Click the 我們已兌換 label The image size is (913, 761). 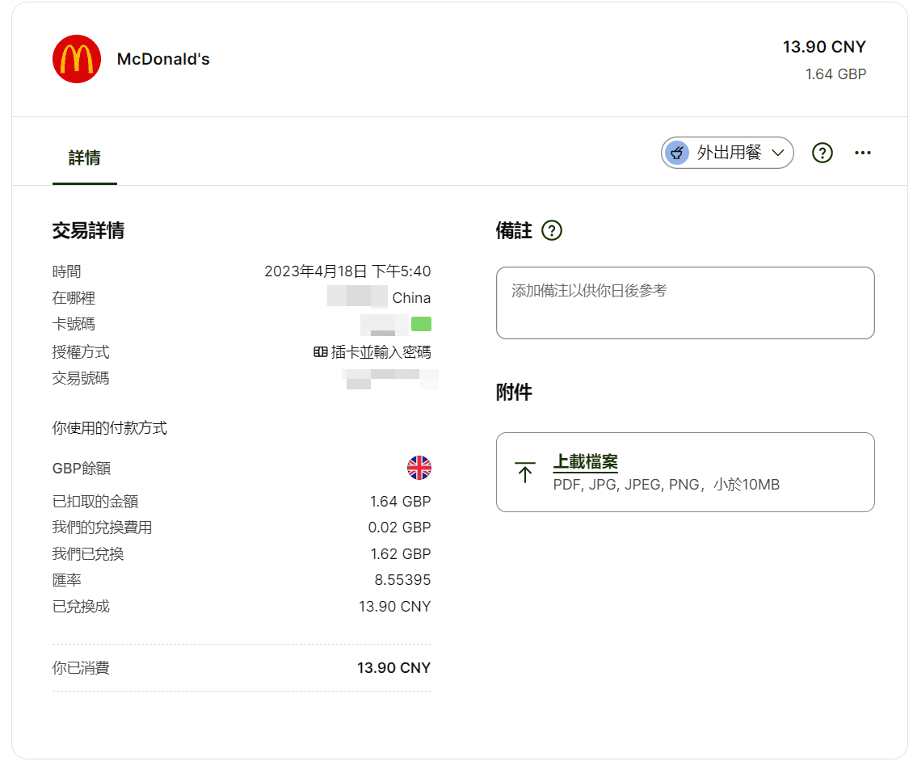[x=88, y=553]
